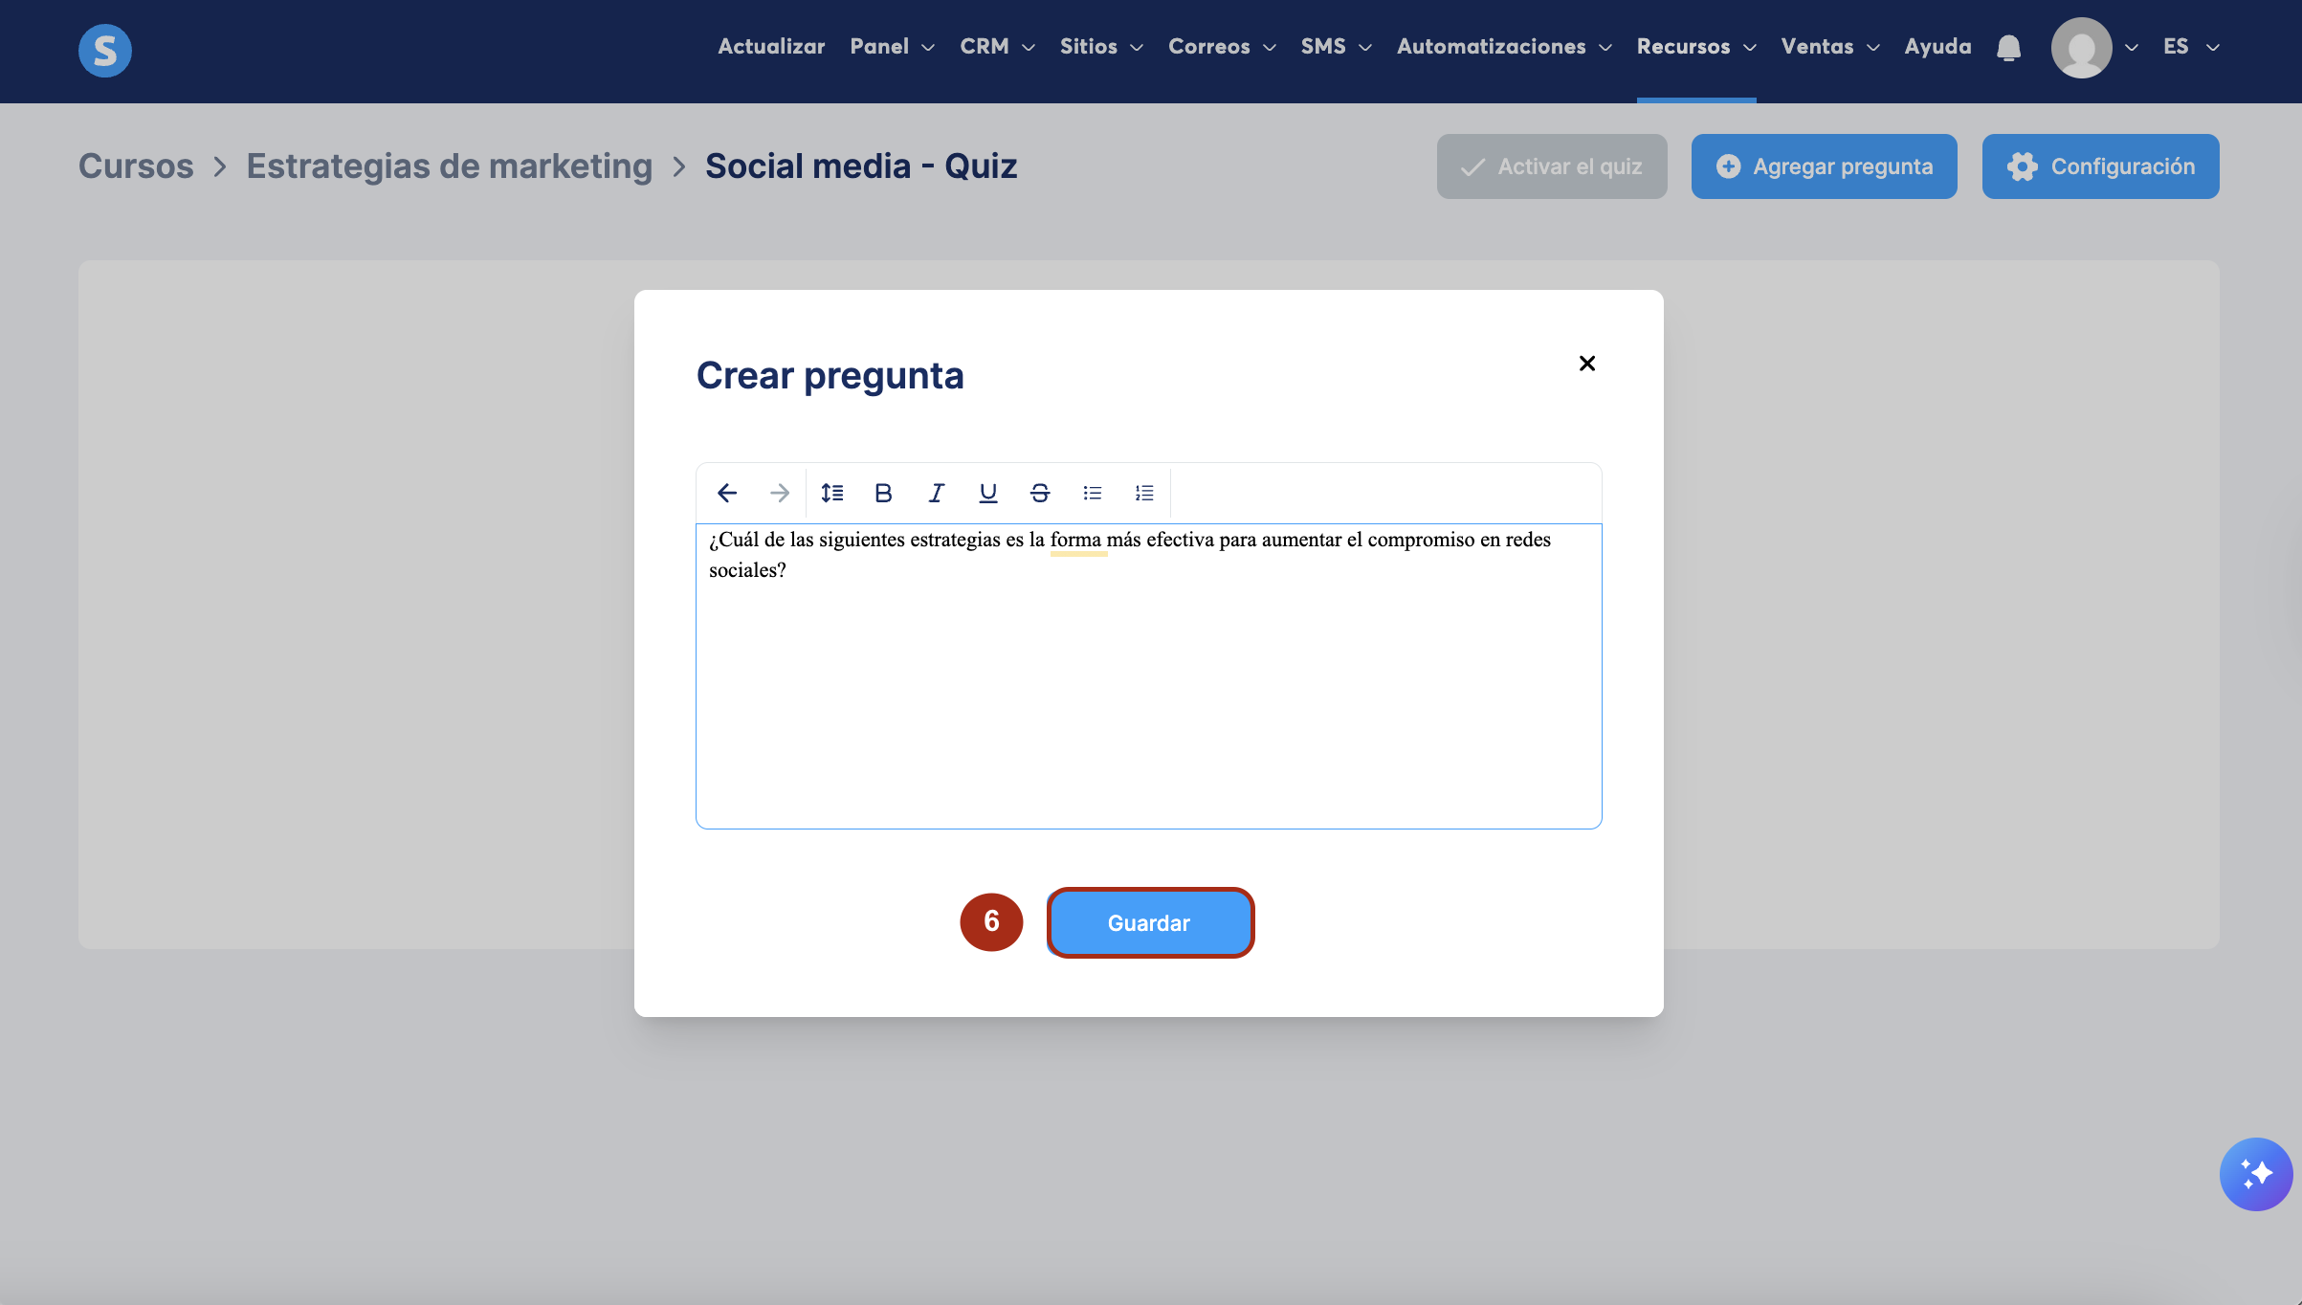The image size is (2302, 1305).
Task: Insert a bulleted list
Action: click(x=1093, y=493)
